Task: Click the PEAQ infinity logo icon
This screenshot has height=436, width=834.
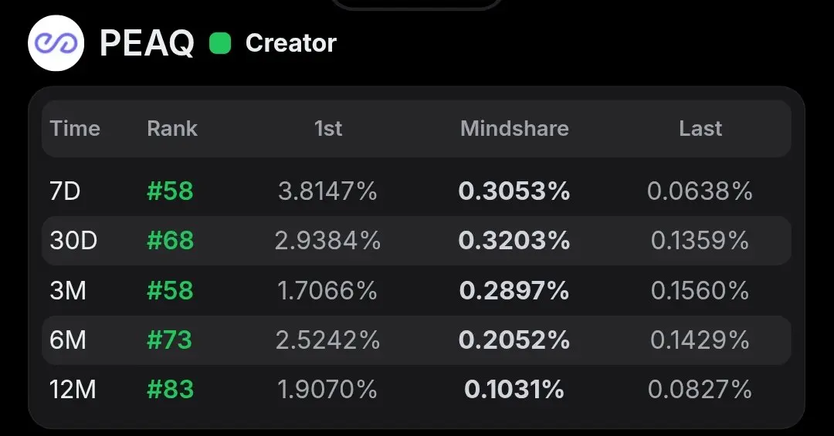Action: click(x=56, y=43)
